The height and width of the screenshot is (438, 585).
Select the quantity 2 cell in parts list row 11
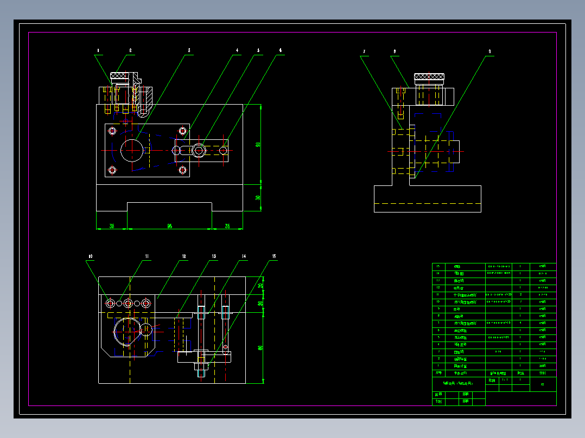521,295
